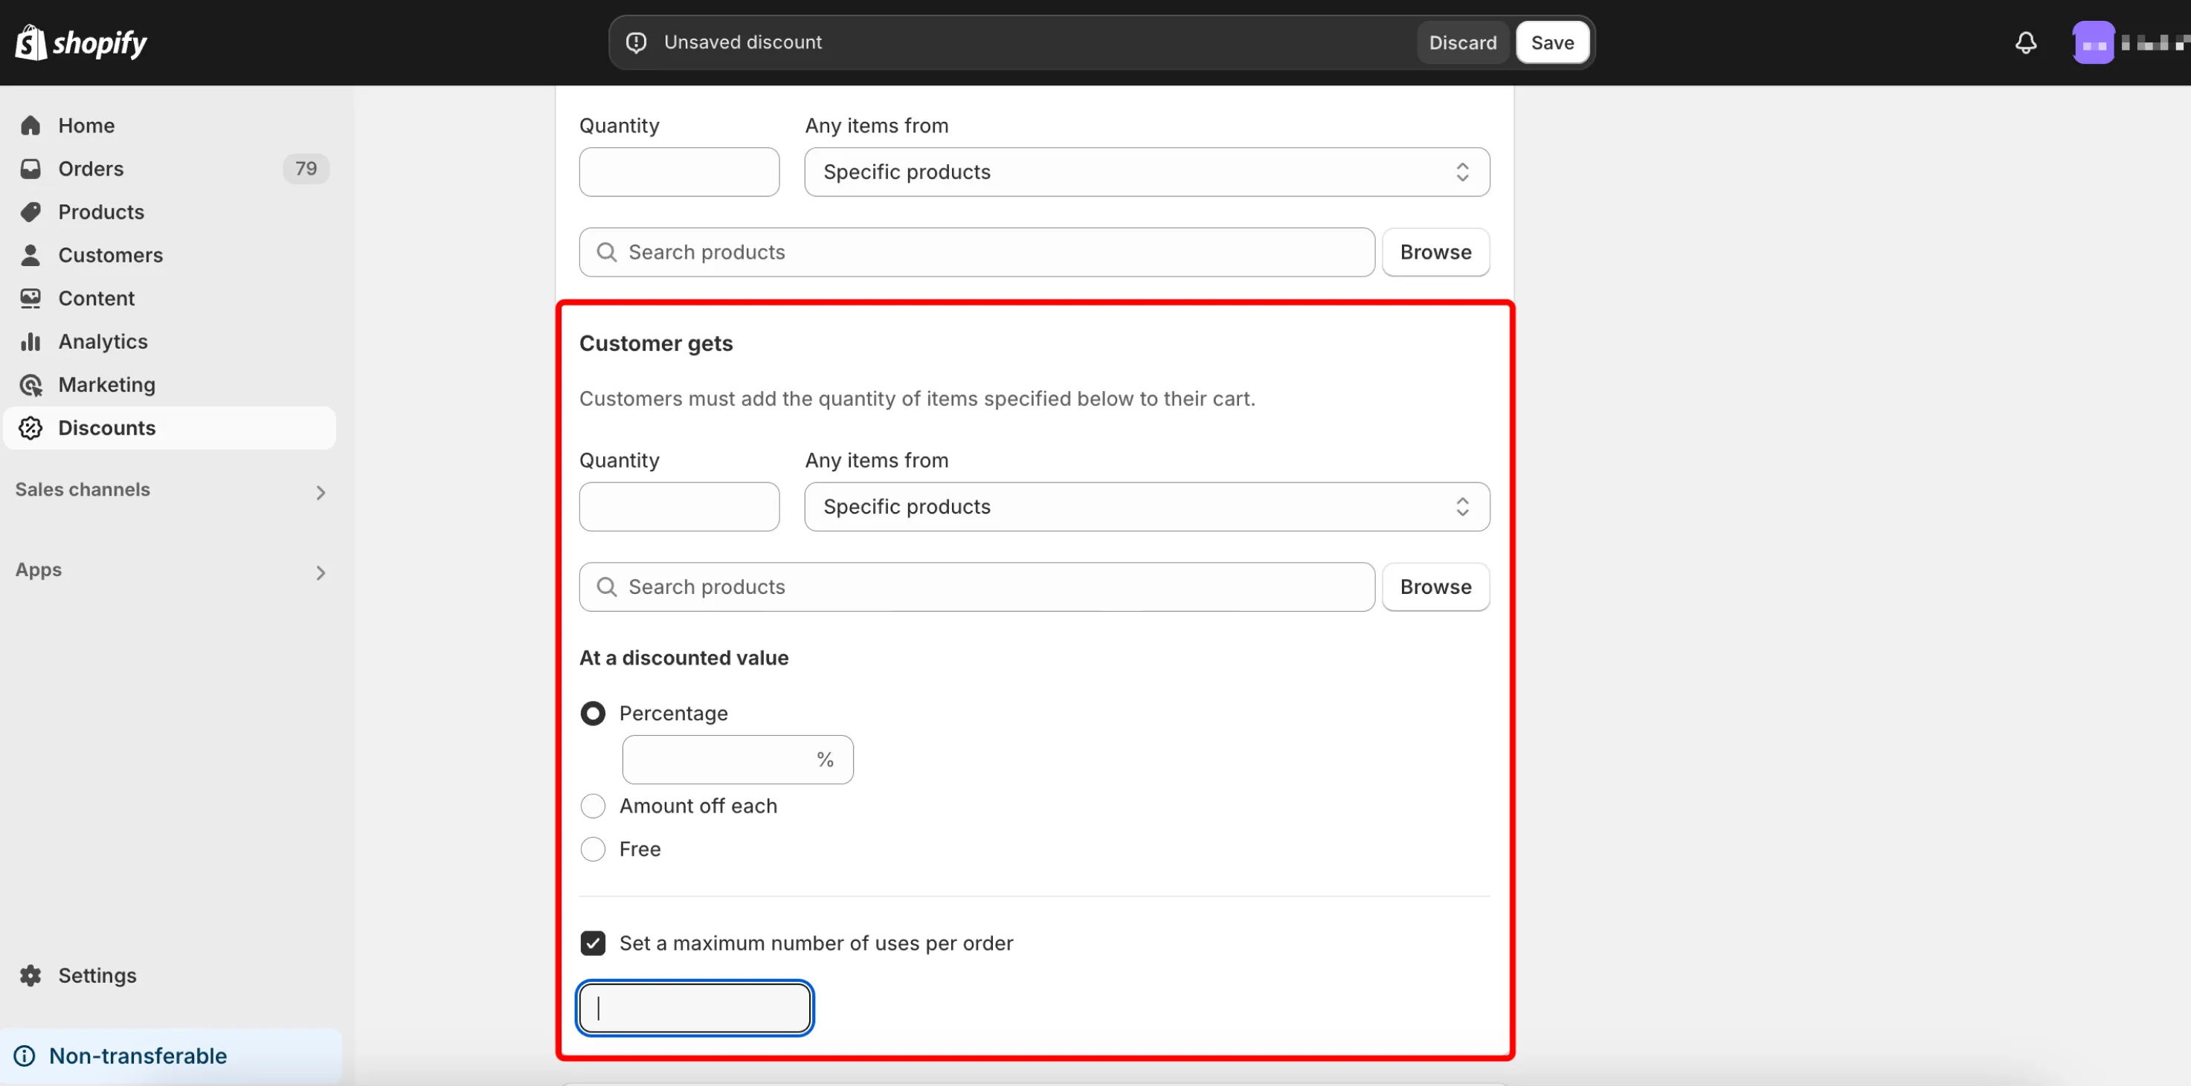Viewport: 2191px width, 1086px height.
Task: Focus Search products in Customer gets
Action: (977, 587)
